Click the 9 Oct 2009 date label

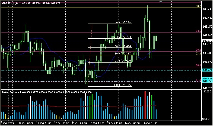click(x=7, y=123)
